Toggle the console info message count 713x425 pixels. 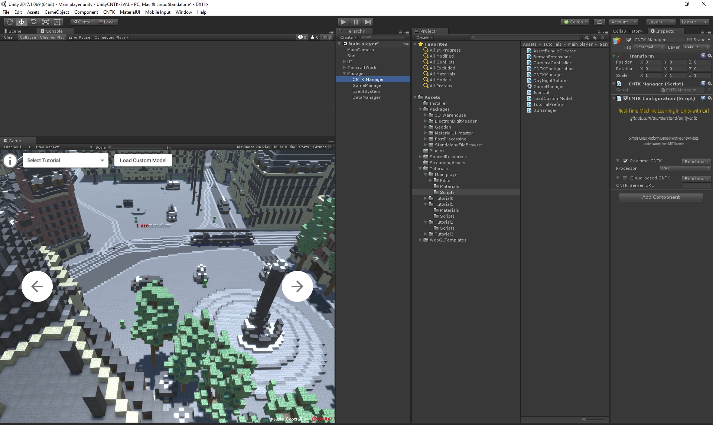302,37
